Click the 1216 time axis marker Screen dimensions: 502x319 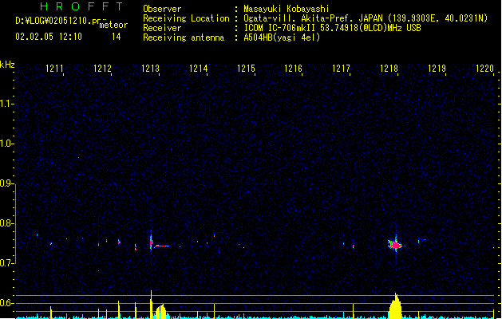[293, 69]
